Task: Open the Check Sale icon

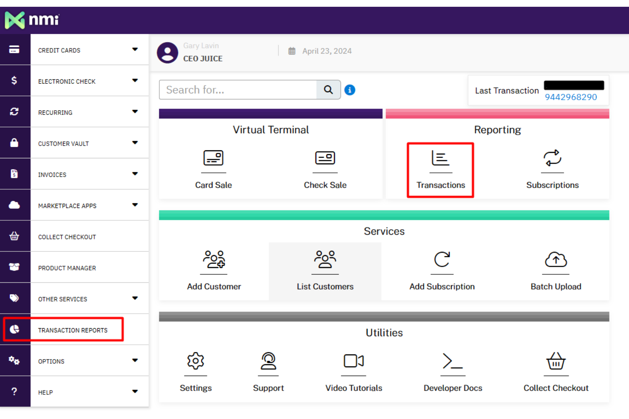Action: pos(325,158)
